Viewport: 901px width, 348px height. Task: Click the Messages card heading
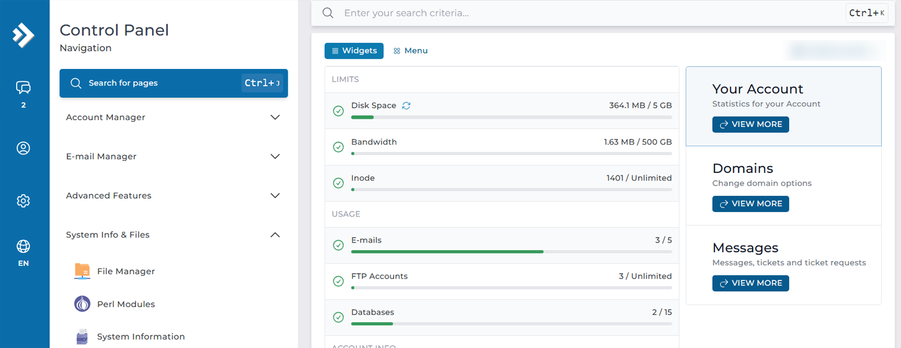[x=745, y=248]
